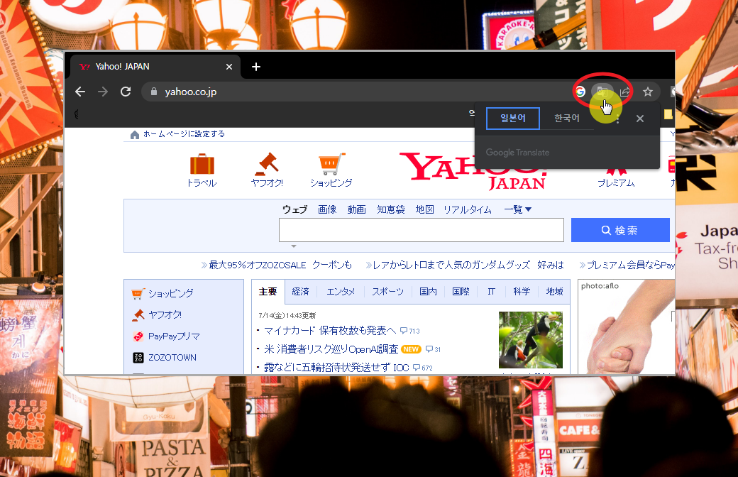Click the toucan news thumbnail
This screenshot has height=477, width=738.
click(x=531, y=340)
